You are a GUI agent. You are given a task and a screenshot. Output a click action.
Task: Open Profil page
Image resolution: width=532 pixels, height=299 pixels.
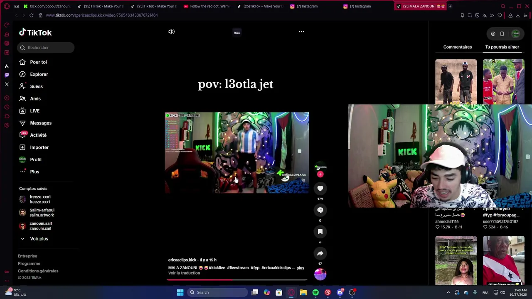(35, 159)
